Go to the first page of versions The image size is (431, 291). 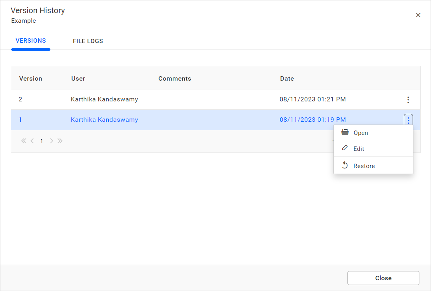(24, 141)
